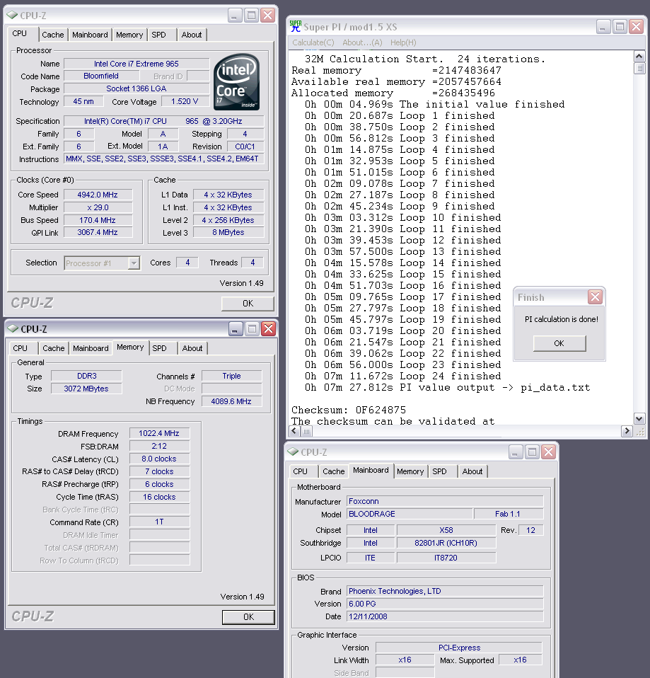Click the Core Voltage 1.520 V value
This screenshot has width=650, height=678.
tap(185, 101)
